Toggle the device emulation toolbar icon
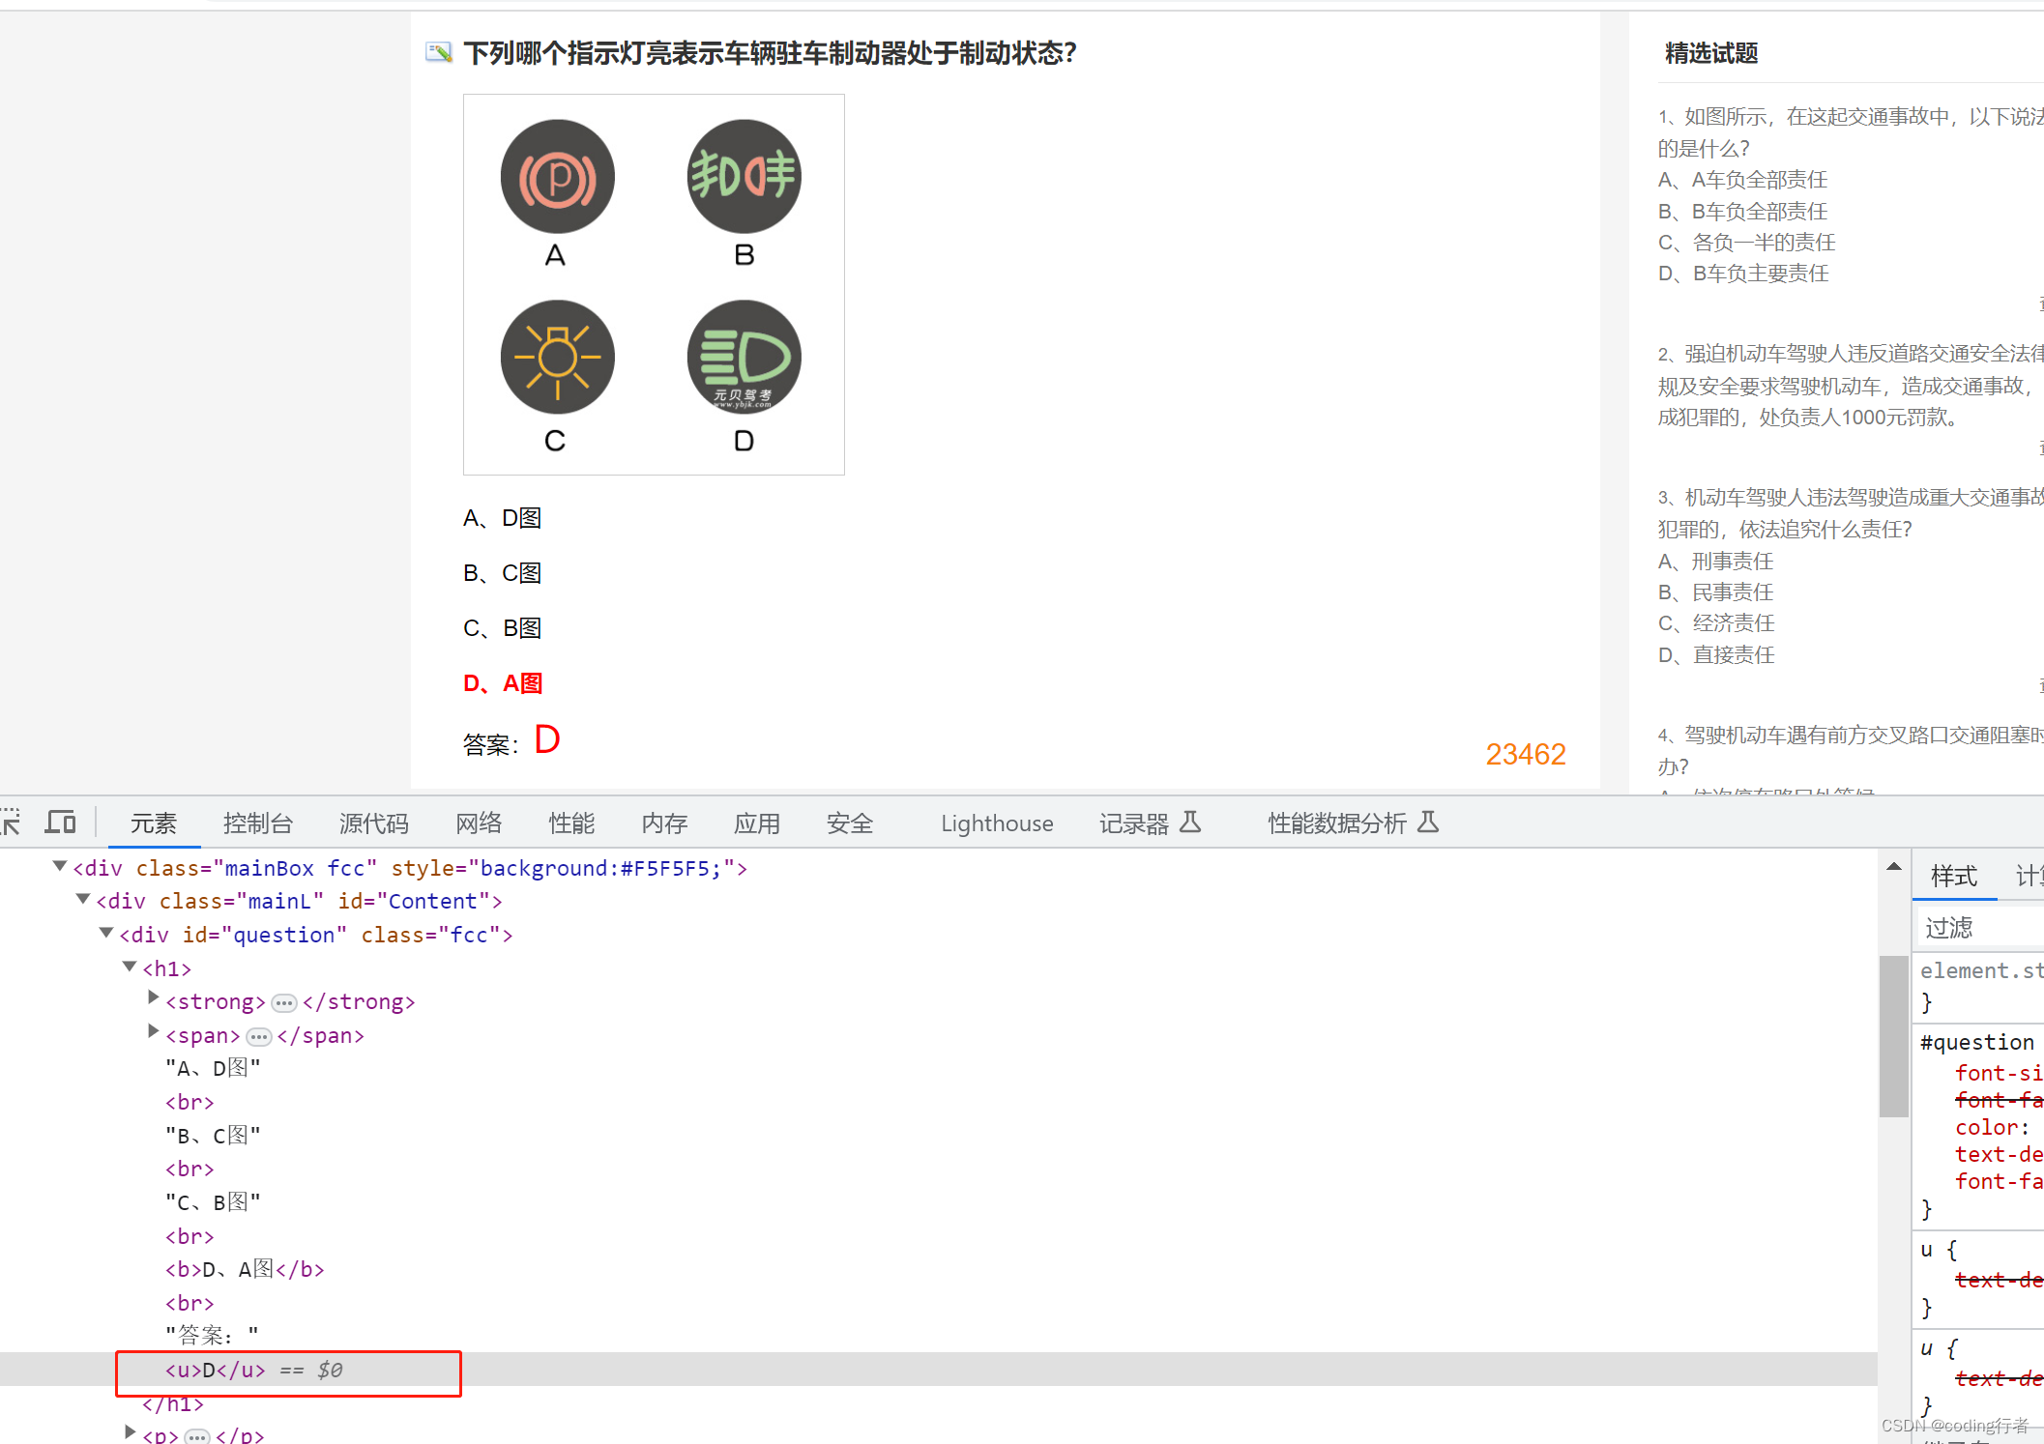 coord(60,822)
